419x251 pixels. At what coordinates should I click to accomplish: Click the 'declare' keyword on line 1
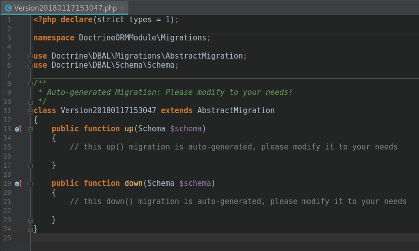tap(76, 20)
